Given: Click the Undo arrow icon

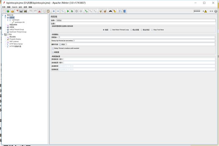Looking at the screenshot, I should click(31, 11).
